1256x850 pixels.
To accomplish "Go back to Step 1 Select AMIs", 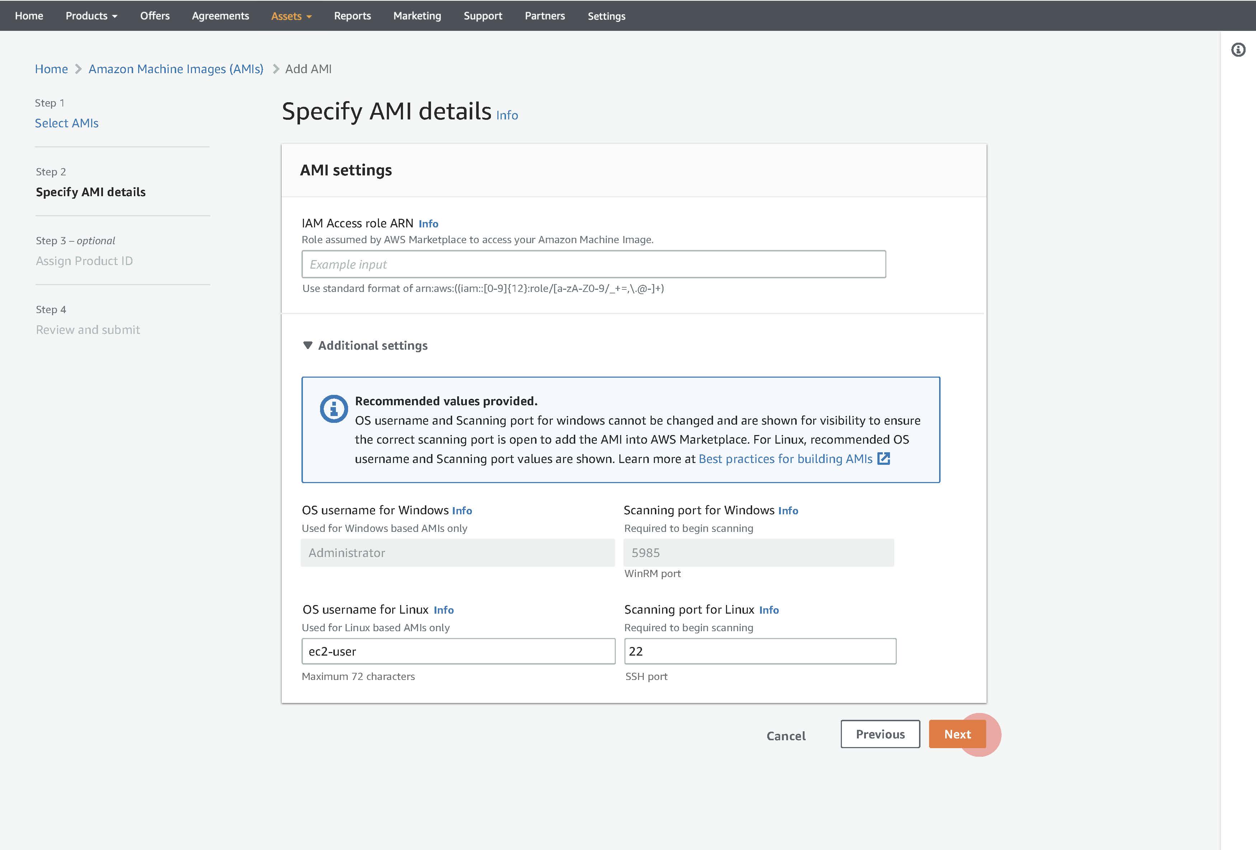I will tap(66, 123).
